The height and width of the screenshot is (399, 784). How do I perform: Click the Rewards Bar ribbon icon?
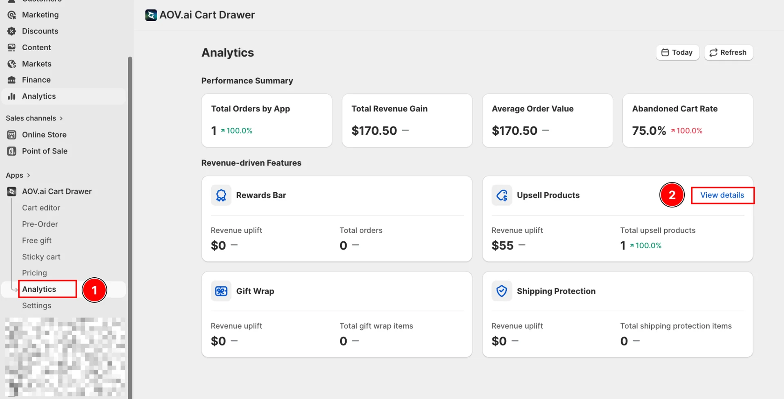(x=221, y=195)
